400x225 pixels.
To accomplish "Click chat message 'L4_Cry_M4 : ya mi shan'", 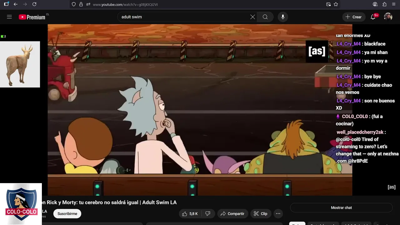I will pyautogui.click(x=362, y=52).
